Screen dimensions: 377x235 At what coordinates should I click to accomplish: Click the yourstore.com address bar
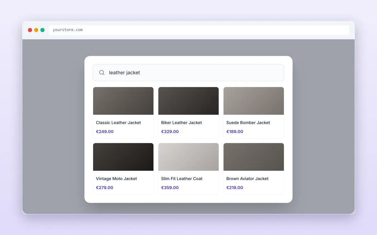[x=199, y=30]
